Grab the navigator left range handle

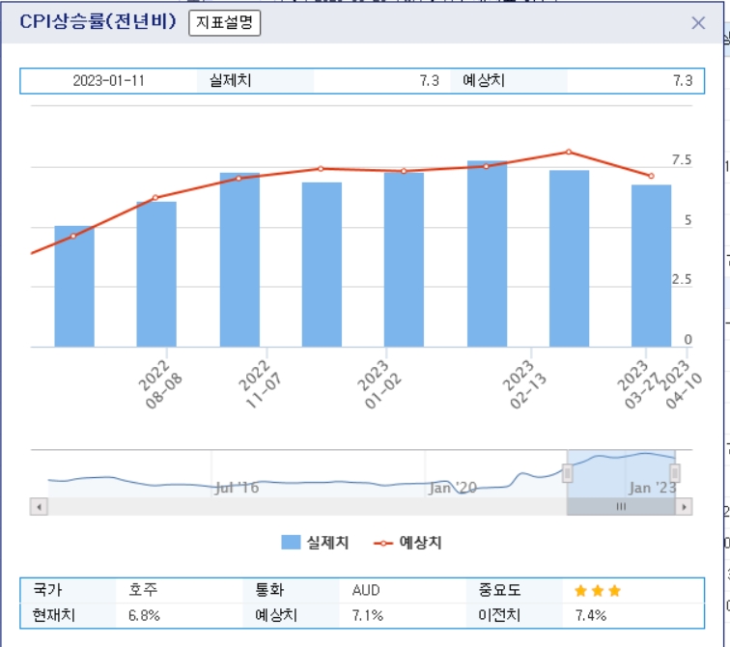tap(567, 473)
